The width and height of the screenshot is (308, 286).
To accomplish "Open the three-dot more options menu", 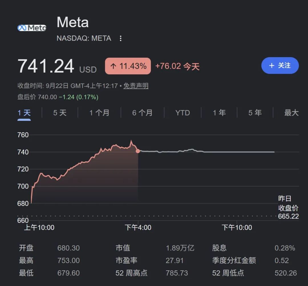I will pos(121,38).
